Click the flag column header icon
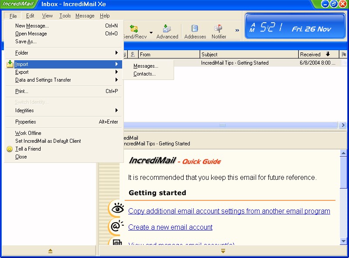The height and width of the screenshot is (258, 349). click(x=344, y=55)
